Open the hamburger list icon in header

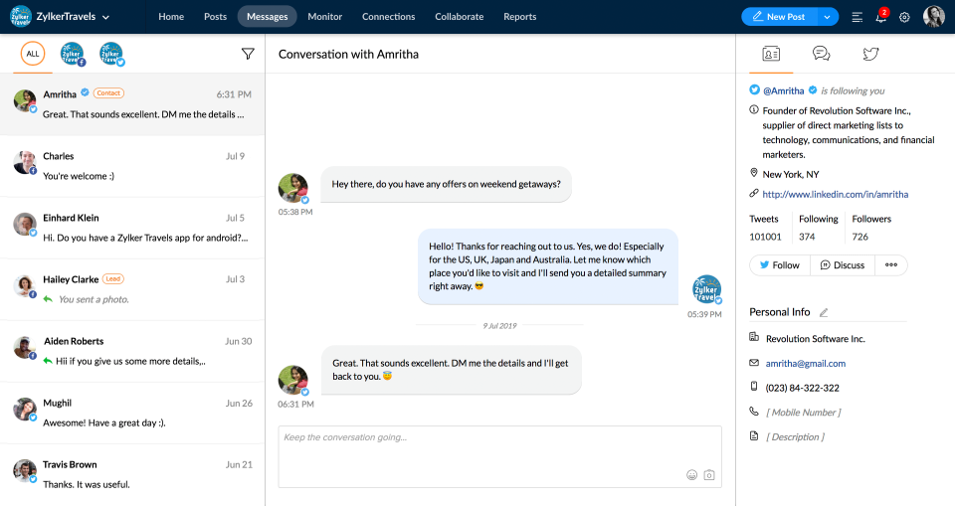(857, 17)
